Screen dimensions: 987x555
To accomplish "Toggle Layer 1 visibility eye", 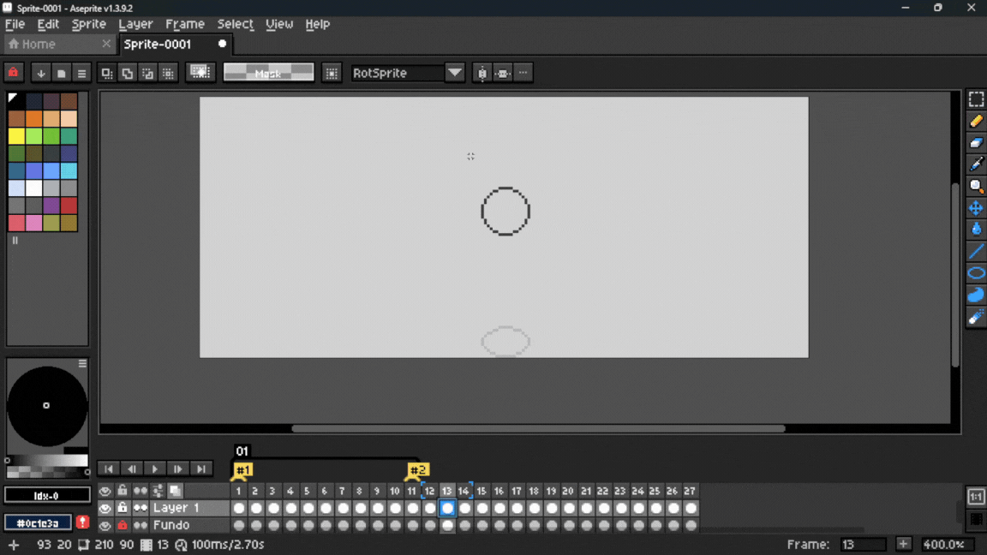I will pos(105,508).
